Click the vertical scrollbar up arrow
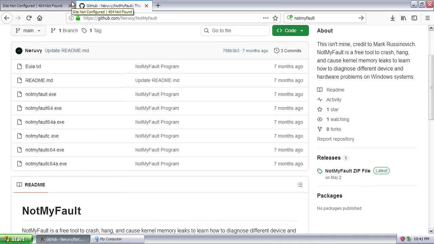The image size is (434, 244). [431, 28]
